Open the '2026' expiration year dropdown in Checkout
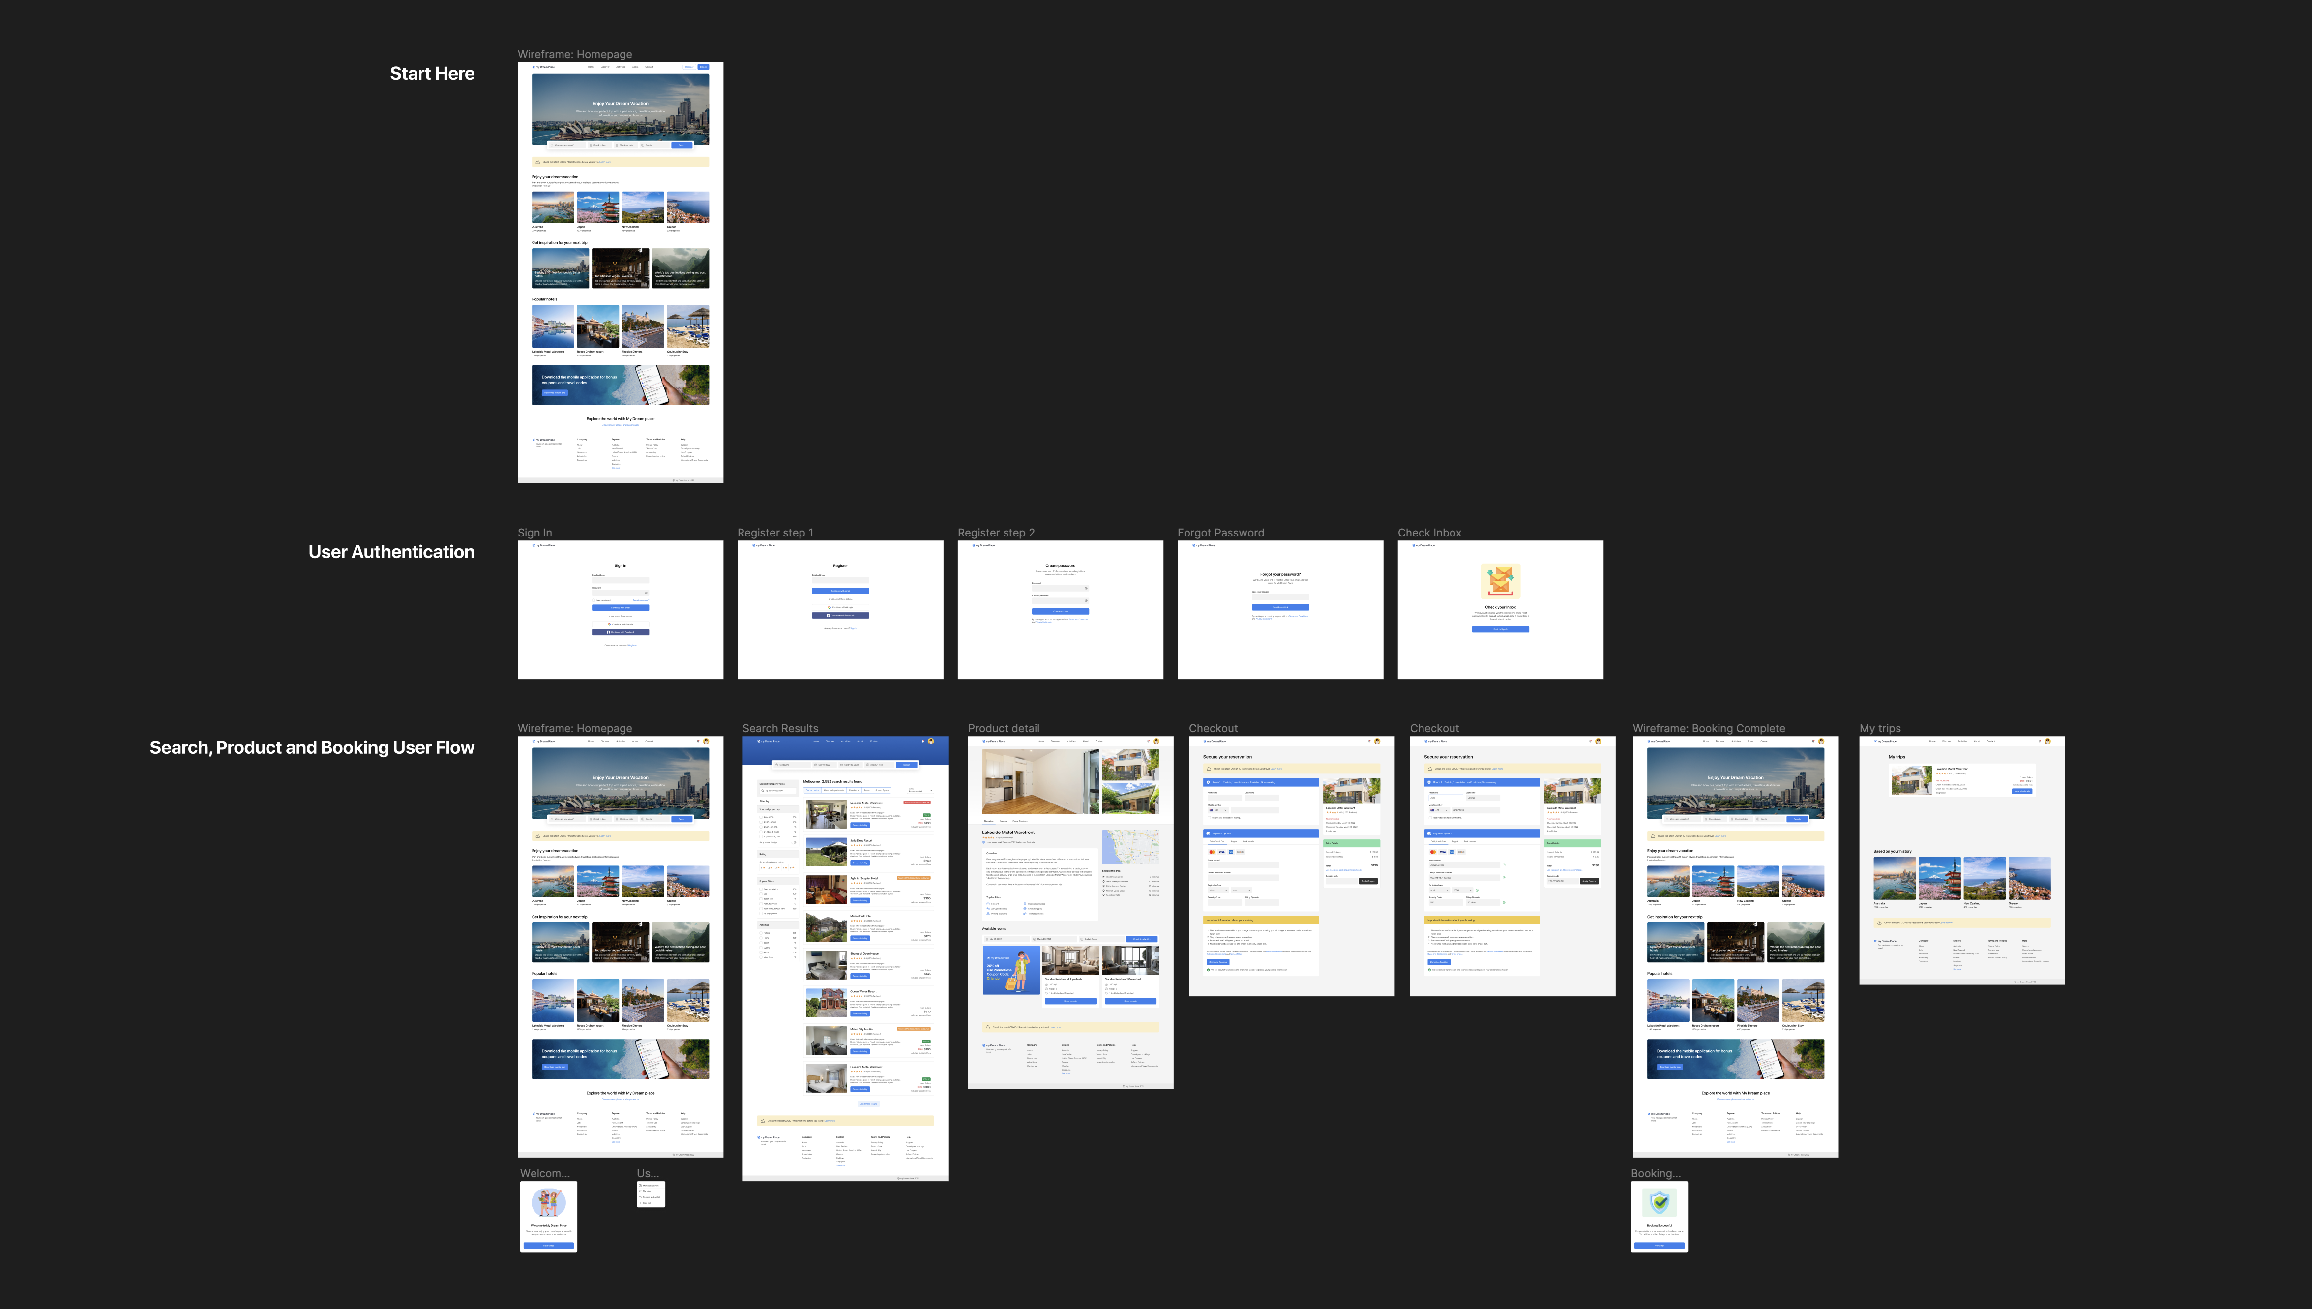This screenshot has height=1309, width=2312. point(1462,890)
